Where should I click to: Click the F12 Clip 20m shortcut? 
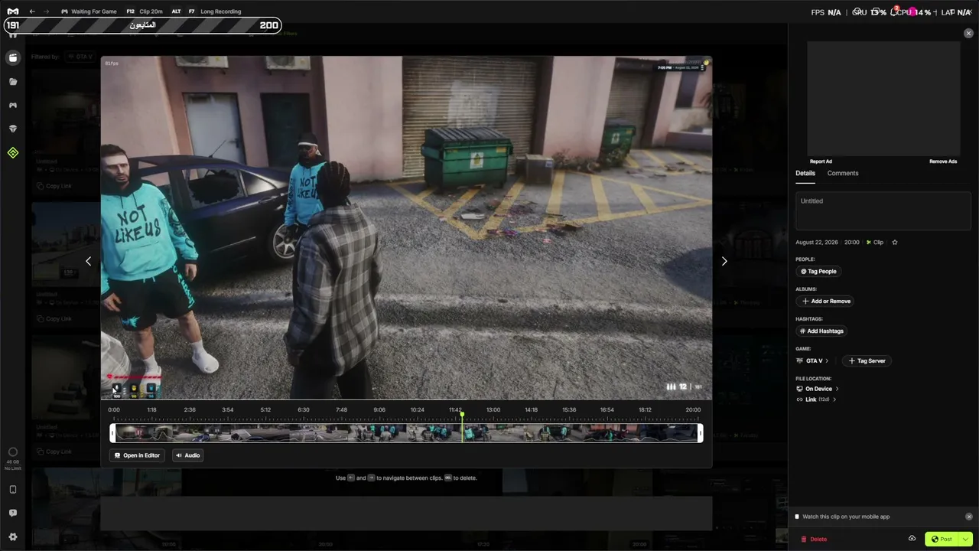[x=145, y=11]
